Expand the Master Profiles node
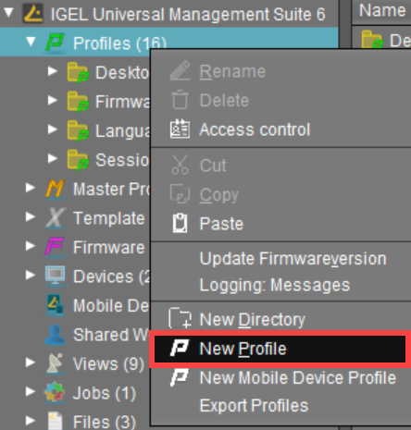 (31, 188)
